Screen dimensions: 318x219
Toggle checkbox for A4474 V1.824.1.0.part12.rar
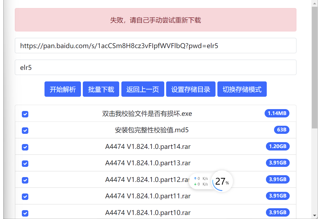click(x=25, y=180)
